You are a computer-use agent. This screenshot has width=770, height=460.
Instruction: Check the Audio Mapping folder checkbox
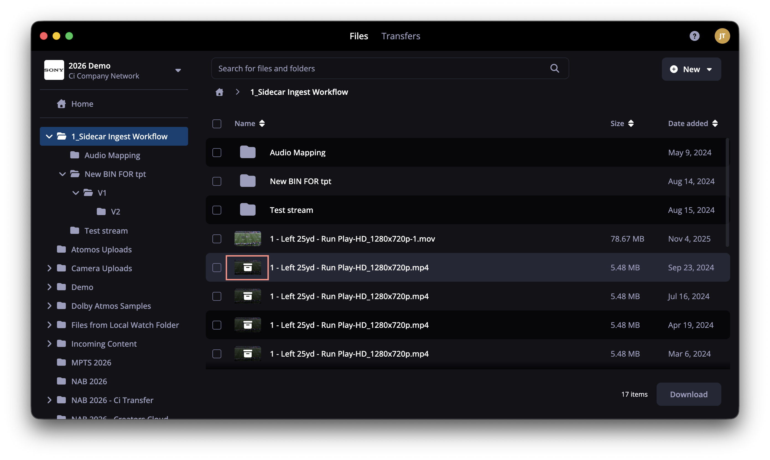point(217,153)
